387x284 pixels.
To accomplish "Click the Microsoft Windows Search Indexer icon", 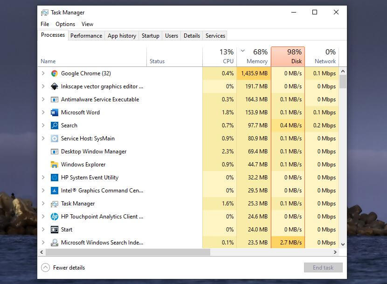I will [x=54, y=243].
